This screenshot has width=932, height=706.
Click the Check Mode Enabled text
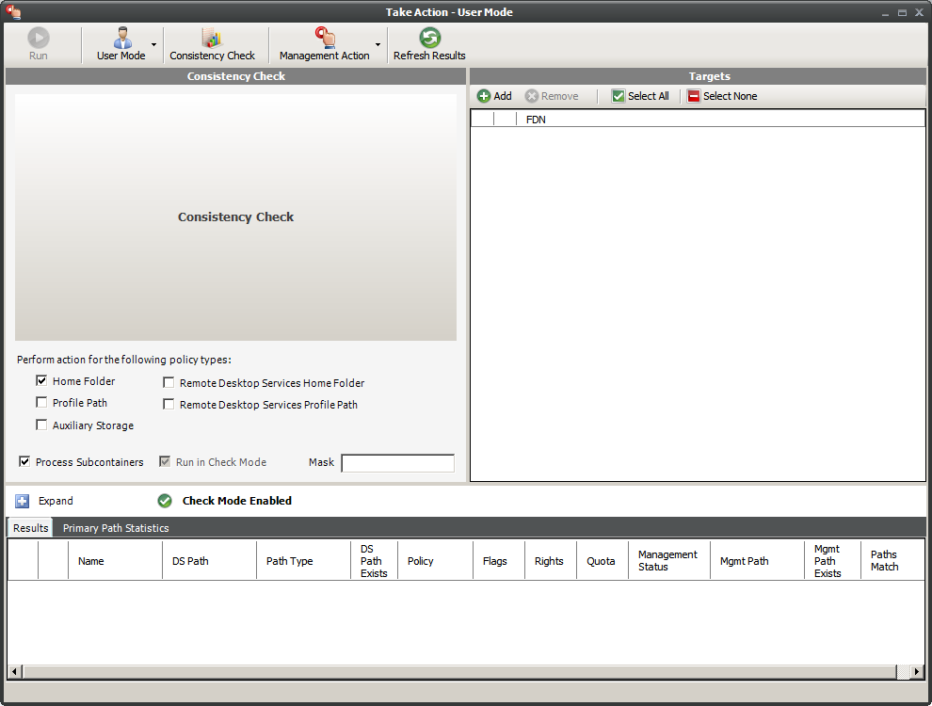pos(236,501)
